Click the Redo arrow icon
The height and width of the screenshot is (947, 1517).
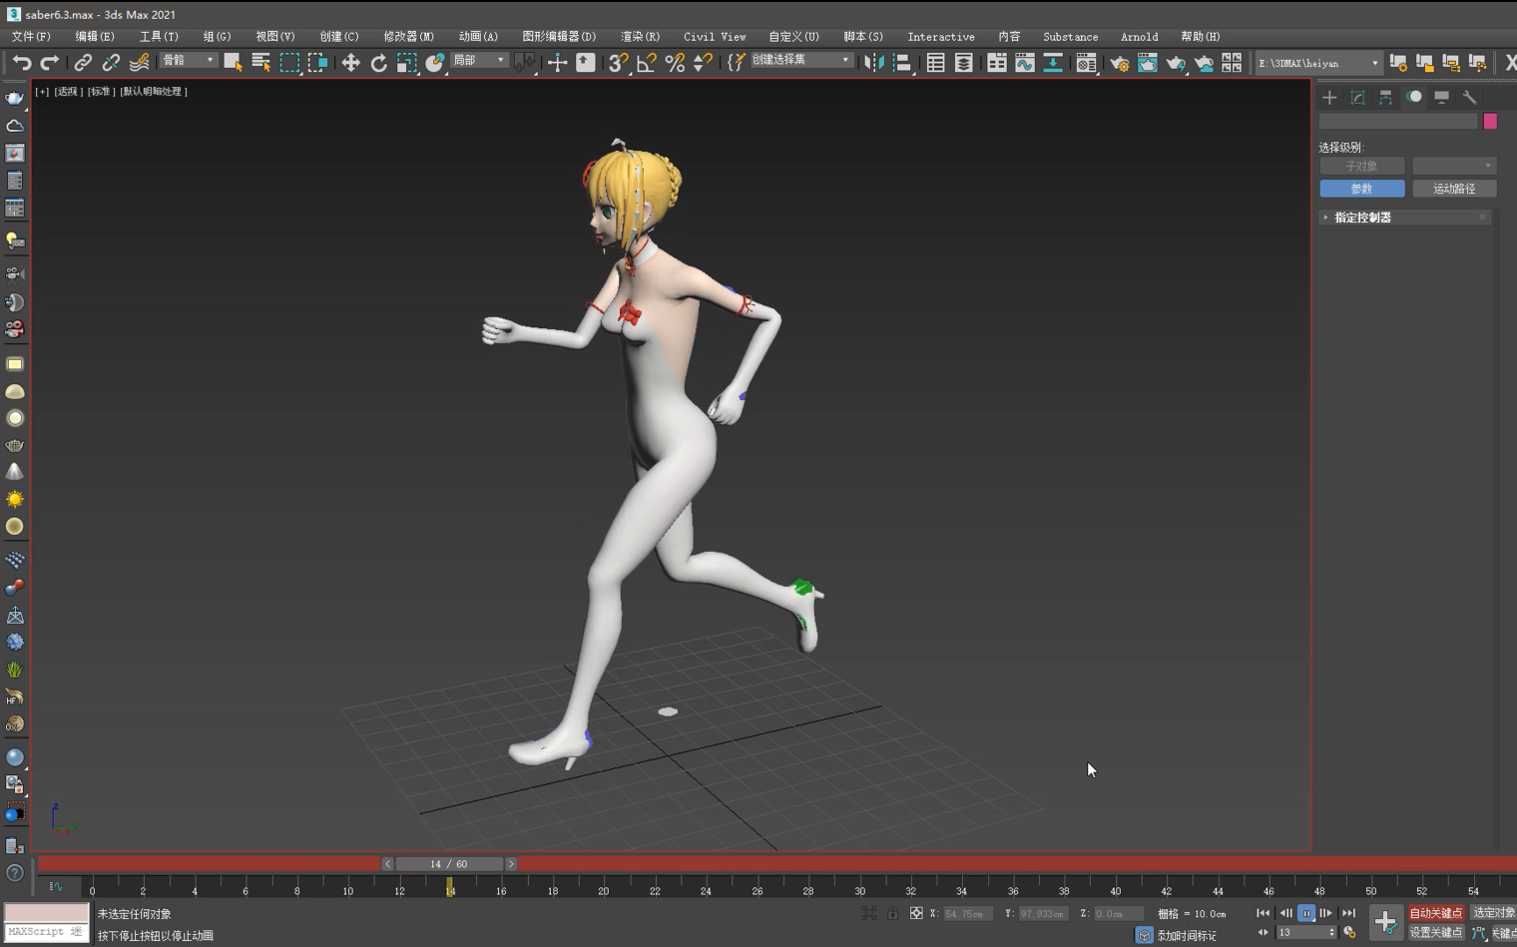(49, 63)
